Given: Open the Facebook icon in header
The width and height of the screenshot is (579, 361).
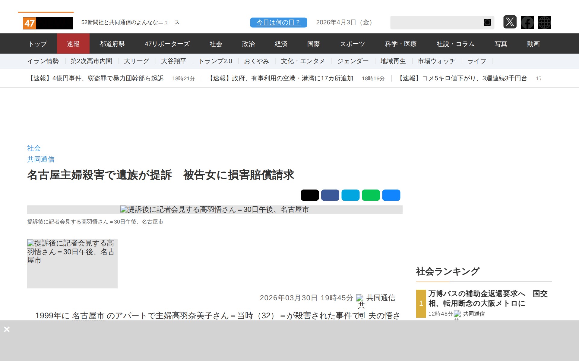Looking at the screenshot, I should coord(527,22).
